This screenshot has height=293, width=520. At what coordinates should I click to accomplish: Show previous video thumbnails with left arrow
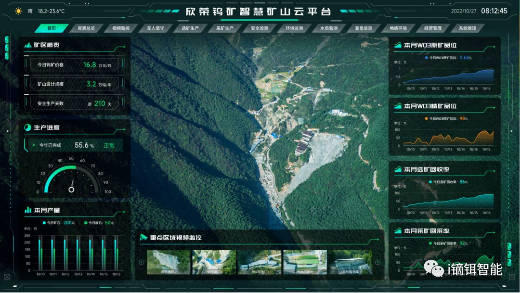click(x=142, y=262)
